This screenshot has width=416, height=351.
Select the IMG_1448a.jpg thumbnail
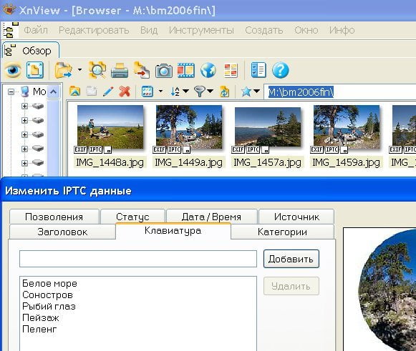pos(110,127)
